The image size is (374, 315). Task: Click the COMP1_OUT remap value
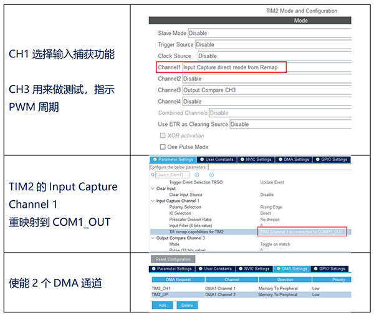[x=302, y=232]
